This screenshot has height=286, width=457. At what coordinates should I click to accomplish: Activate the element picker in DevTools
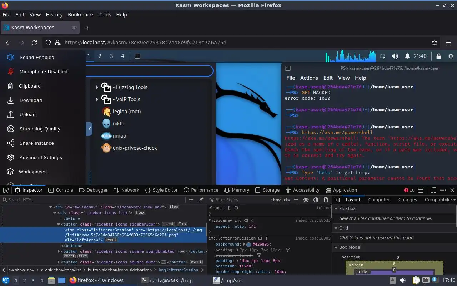(x=6, y=190)
